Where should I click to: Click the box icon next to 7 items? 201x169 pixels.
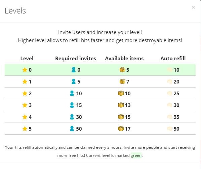(x=122, y=81)
